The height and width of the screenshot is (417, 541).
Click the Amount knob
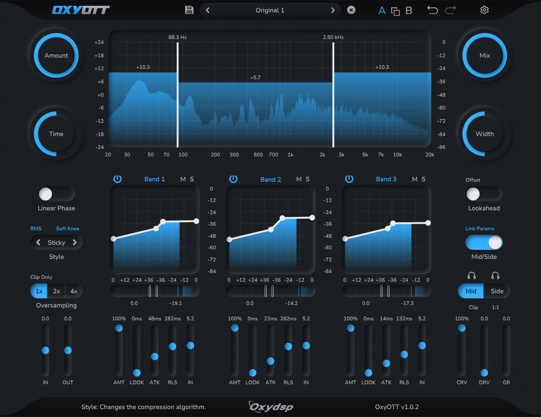coord(56,56)
